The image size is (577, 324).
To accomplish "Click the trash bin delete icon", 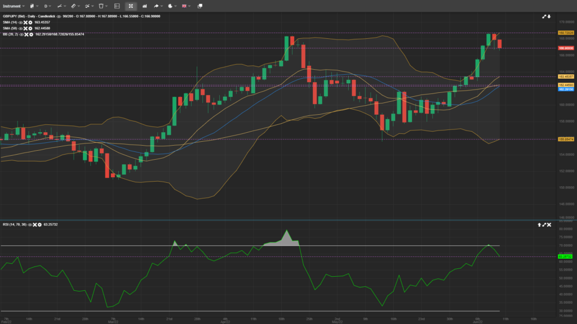I will (101, 6).
